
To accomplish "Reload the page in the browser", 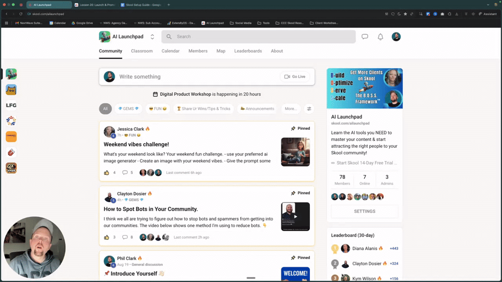I will tap(21, 14).
